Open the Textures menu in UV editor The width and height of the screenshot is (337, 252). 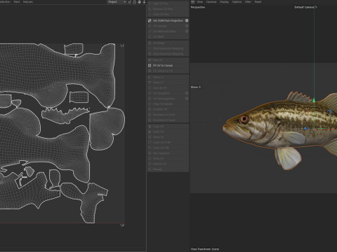[28, 2]
